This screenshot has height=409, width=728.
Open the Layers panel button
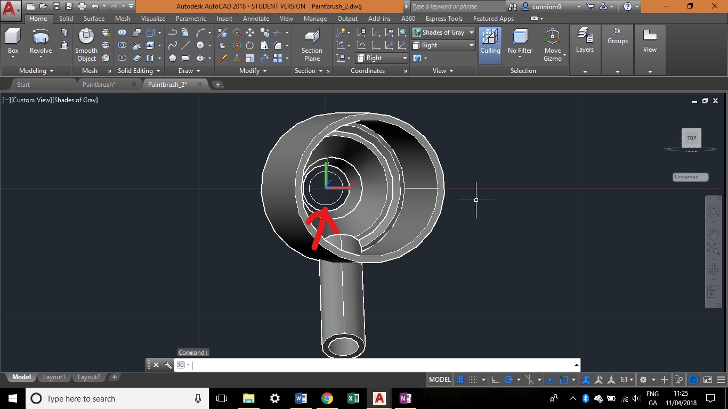[x=585, y=40]
